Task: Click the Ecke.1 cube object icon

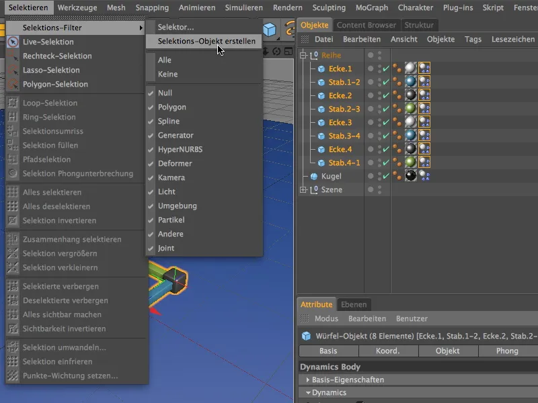Action: click(321, 69)
